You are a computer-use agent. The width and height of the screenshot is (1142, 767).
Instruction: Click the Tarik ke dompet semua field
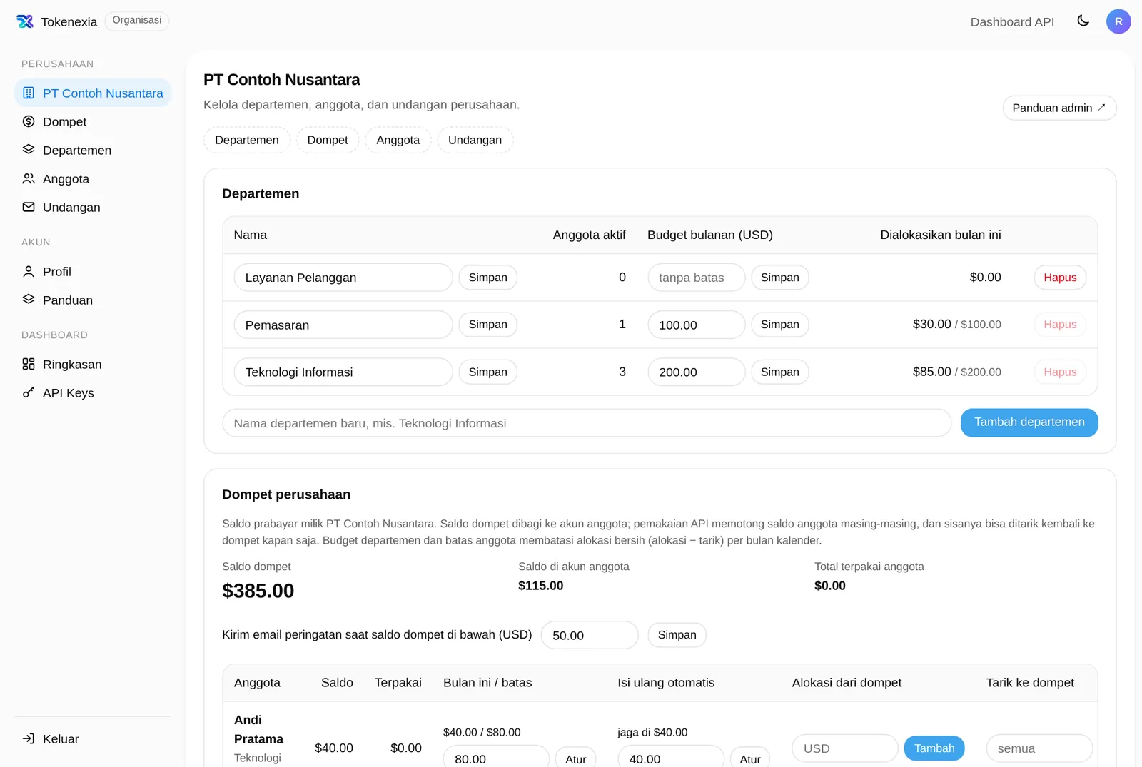(1039, 748)
